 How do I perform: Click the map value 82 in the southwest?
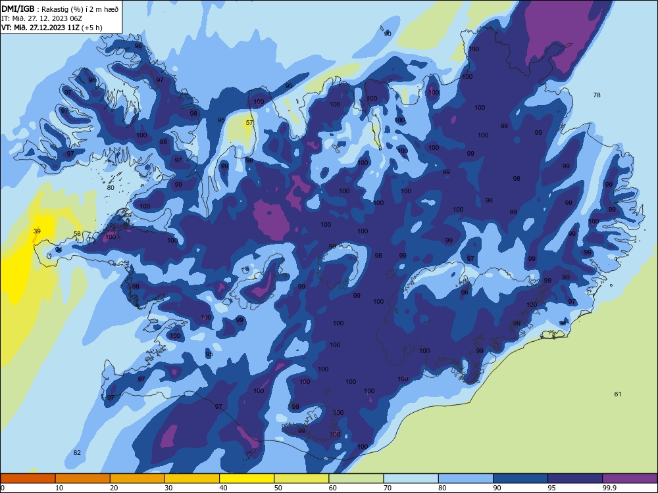[x=77, y=452]
